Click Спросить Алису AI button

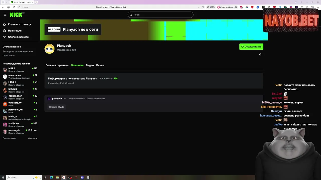(x=227, y=7)
